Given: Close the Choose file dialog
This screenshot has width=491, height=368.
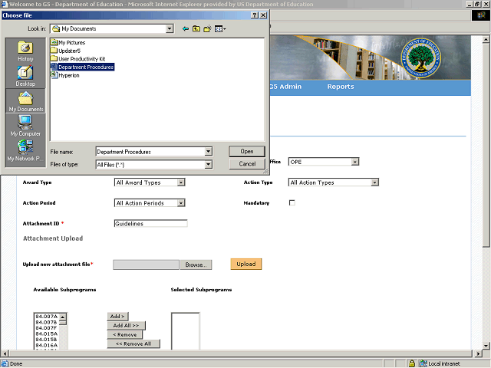Looking at the screenshot, I should click(x=263, y=15).
